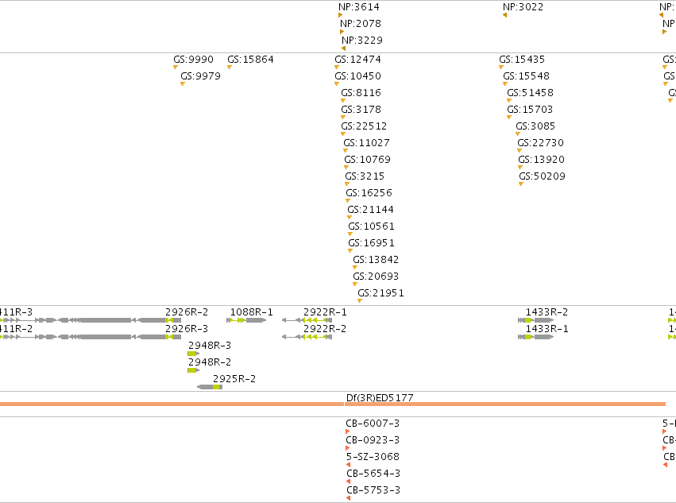Click the CB-0923-3 label
Screen dimensions: 676x503
coord(373,440)
